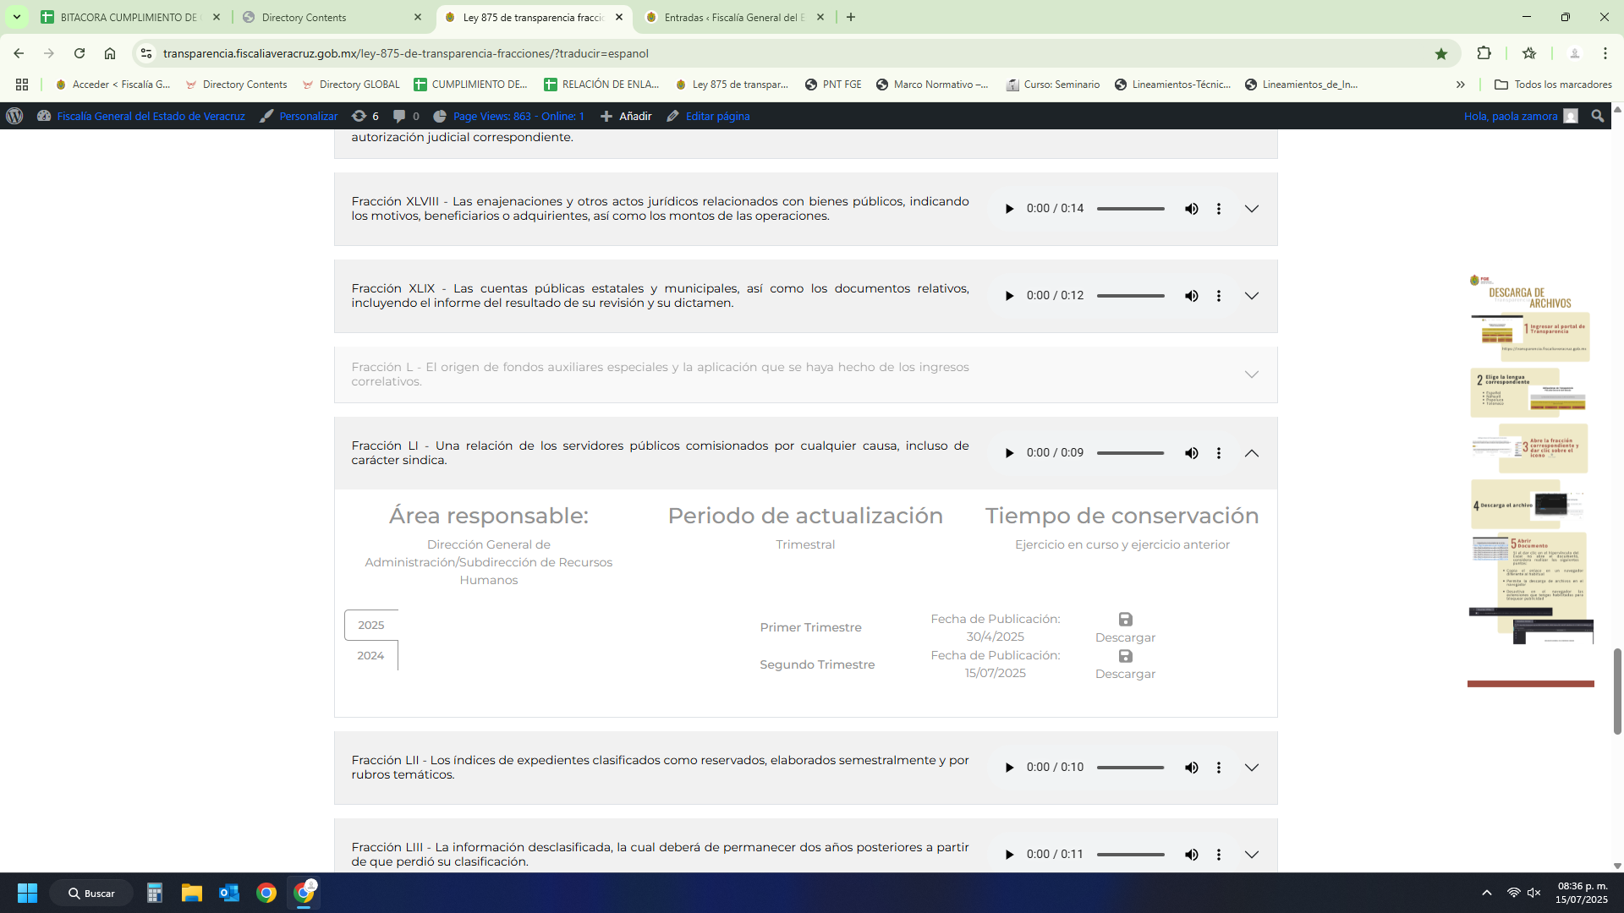This screenshot has height=913, width=1624.
Task: Open WordPress admin search icon
Action: pos(1597,116)
